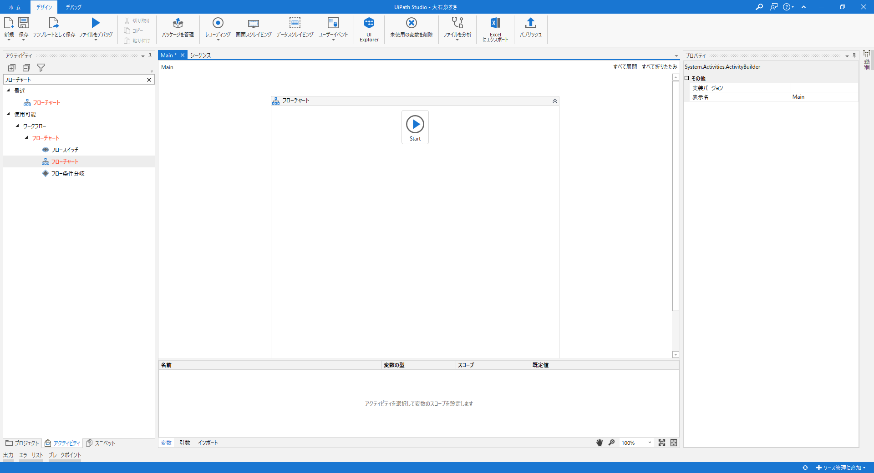The width and height of the screenshot is (874, 473).
Task: Open UI Explorer
Action: point(369,30)
